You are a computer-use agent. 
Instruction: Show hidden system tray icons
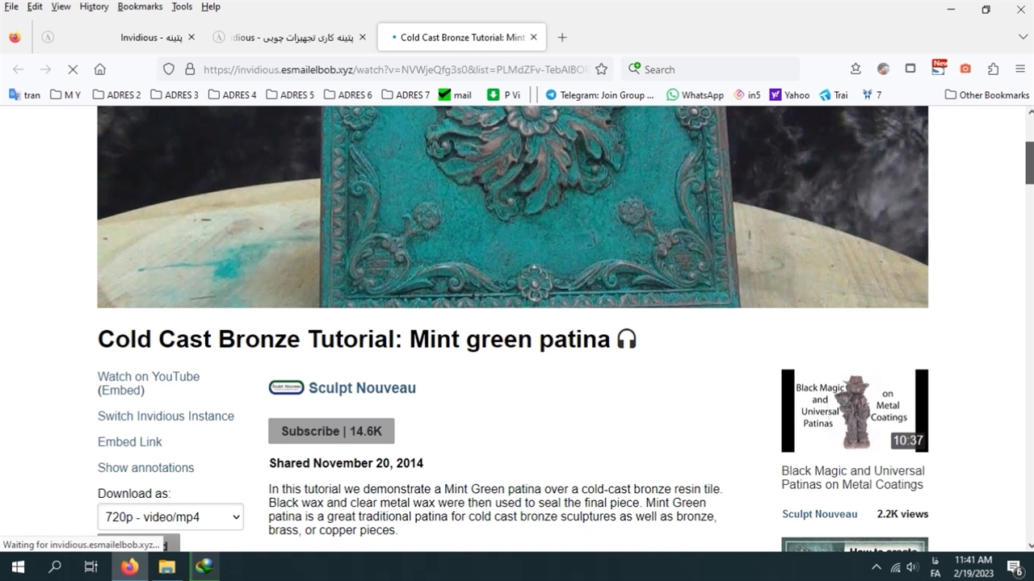876,566
